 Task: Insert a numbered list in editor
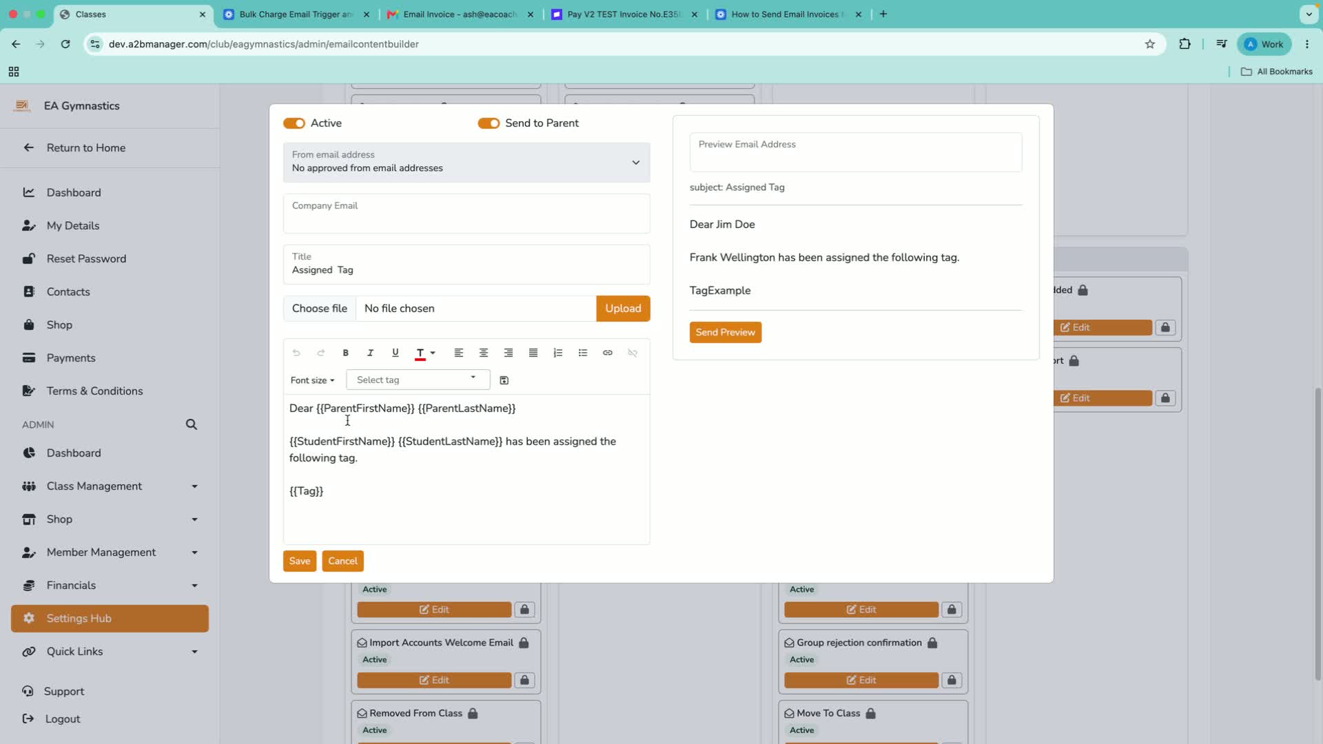[557, 353]
